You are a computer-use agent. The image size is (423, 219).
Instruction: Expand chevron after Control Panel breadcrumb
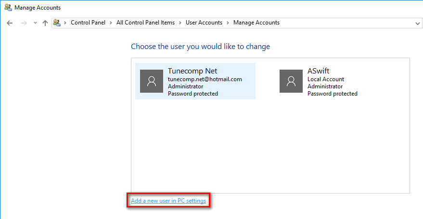111,23
